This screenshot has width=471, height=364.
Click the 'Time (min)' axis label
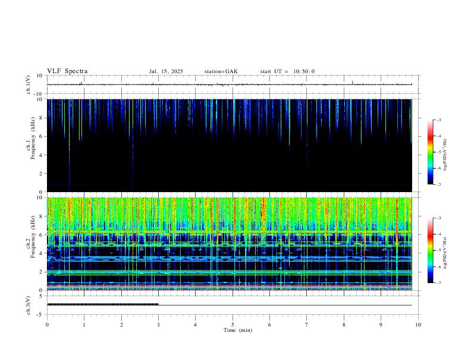click(238, 330)
